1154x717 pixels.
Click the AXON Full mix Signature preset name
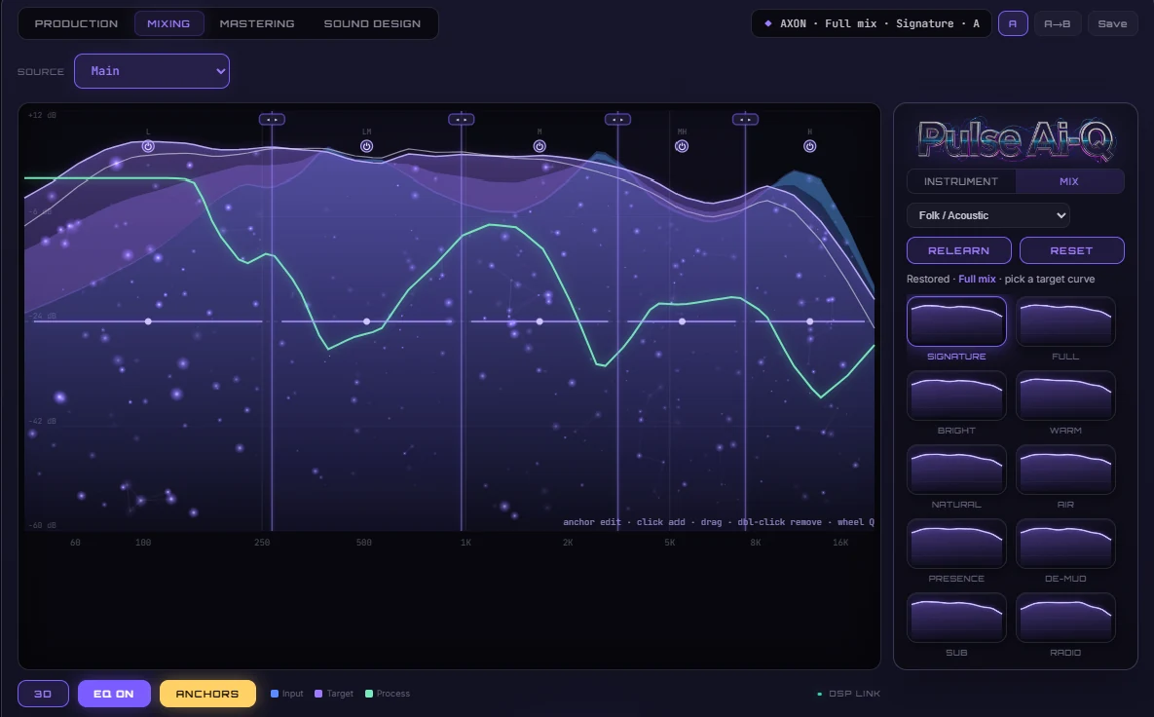pos(879,23)
